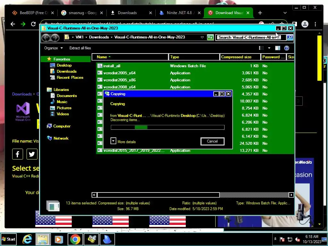Open view options dropdown arrow
This screenshot has height=246, width=328.
coord(269,48)
